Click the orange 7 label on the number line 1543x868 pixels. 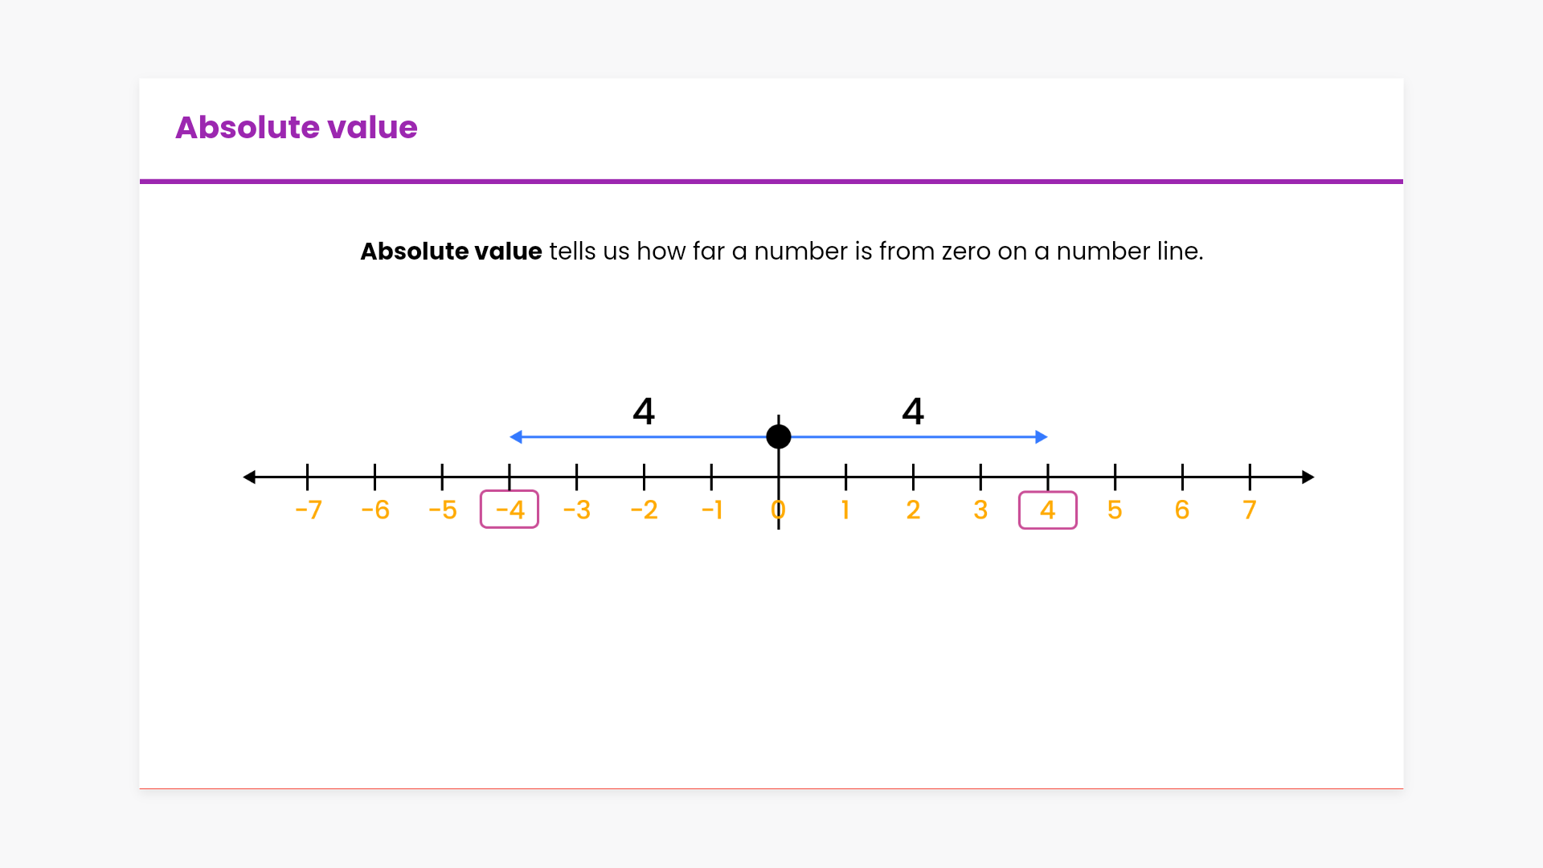pyautogui.click(x=1249, y=510)
